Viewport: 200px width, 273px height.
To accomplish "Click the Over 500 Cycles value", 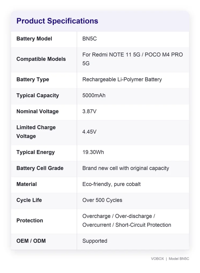I will click(102, 200).
